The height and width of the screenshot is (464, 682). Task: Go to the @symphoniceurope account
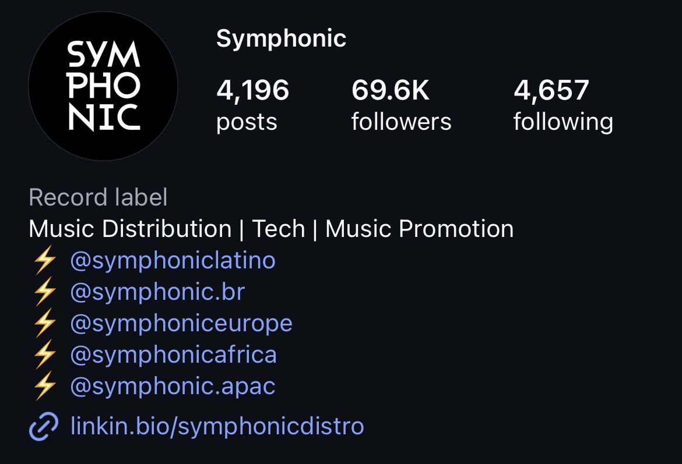click(181, 323)
